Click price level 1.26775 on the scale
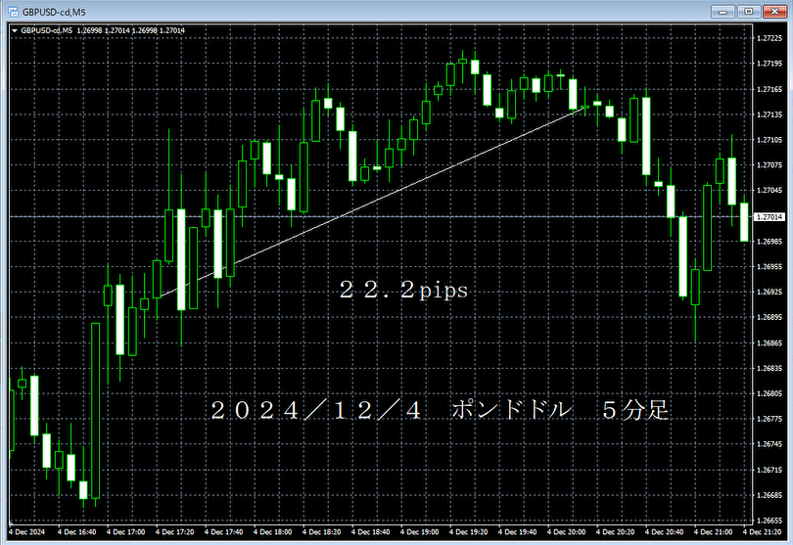 coord(770,419)
